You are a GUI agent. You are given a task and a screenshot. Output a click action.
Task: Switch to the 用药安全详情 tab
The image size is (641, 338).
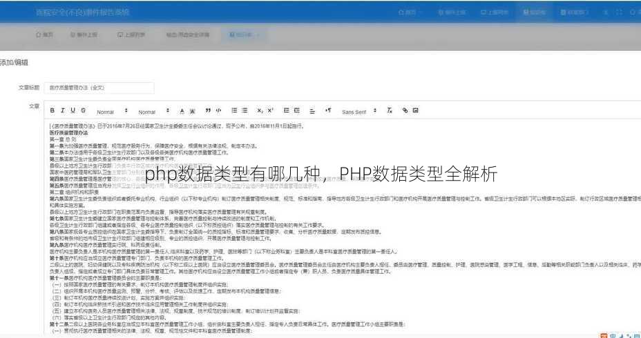click(x=187, y=35)
